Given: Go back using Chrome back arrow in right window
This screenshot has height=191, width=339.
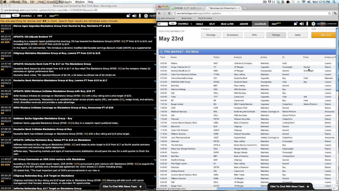Looking at the screenshot, I should [159, 13].
